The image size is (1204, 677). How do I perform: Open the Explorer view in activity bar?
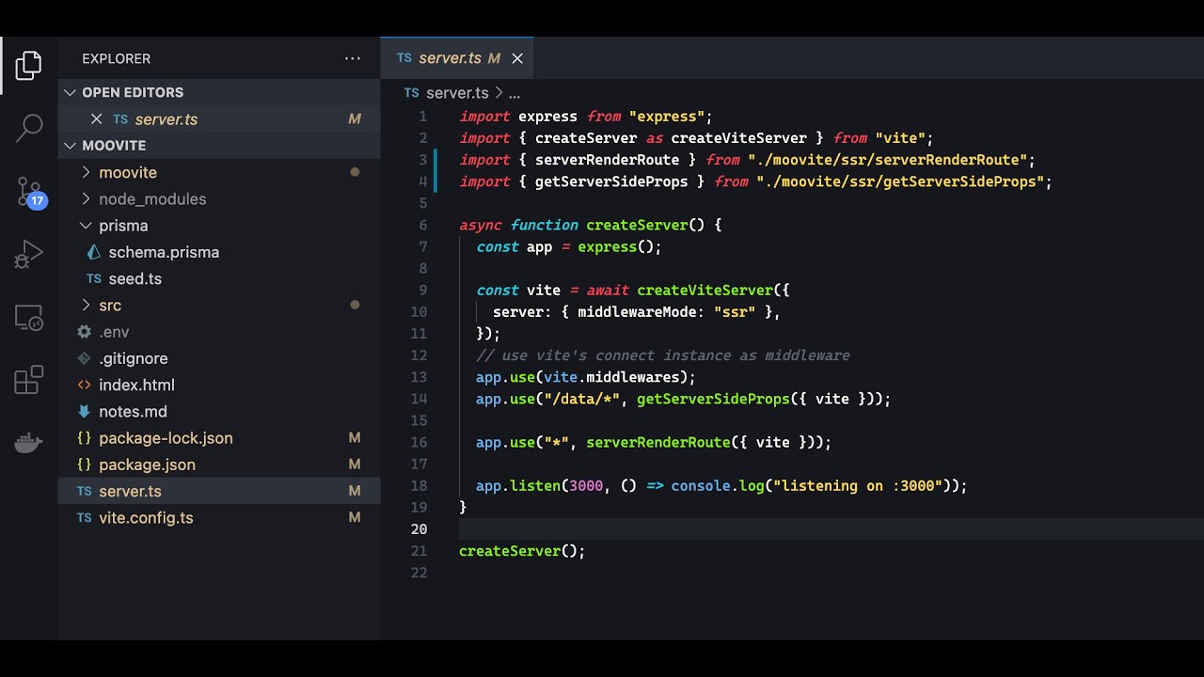point(28,65)
